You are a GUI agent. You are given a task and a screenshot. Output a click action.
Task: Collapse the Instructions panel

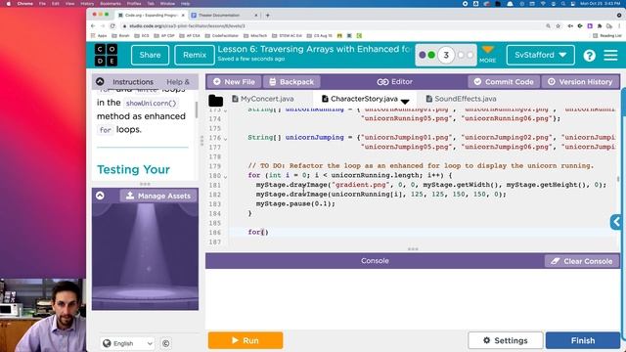click(100, 81)
